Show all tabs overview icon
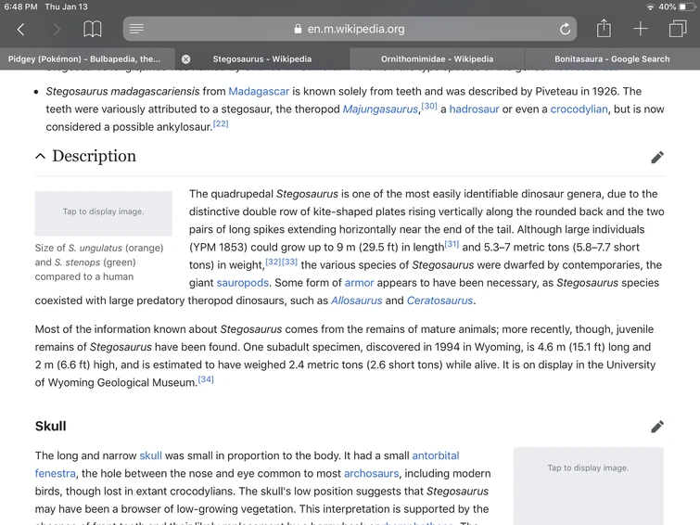 677,29
